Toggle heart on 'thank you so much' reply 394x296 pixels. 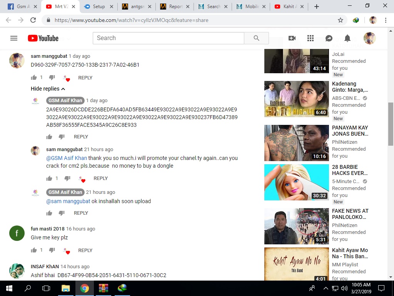point(82,179)
